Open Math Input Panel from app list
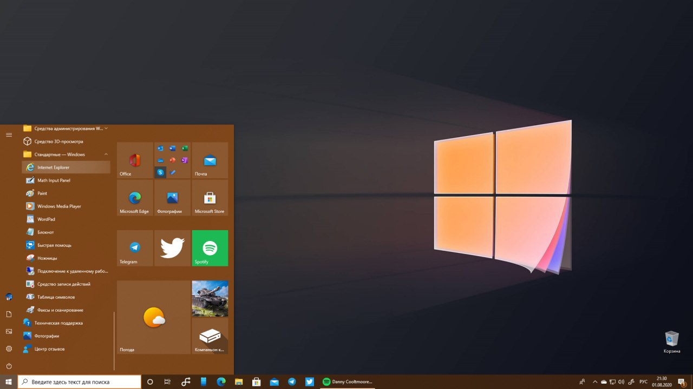The height and width of the screenshot is (389, 693). pyautogui.click(x=66, y=180)
